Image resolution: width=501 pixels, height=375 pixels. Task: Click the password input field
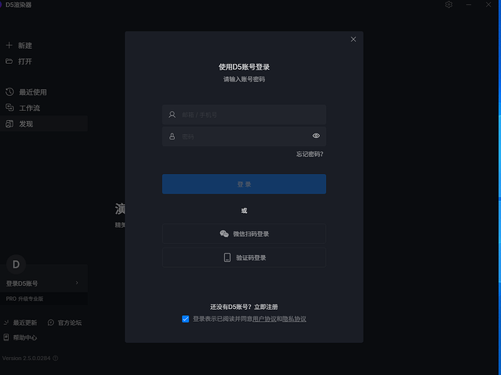(244, 136)
